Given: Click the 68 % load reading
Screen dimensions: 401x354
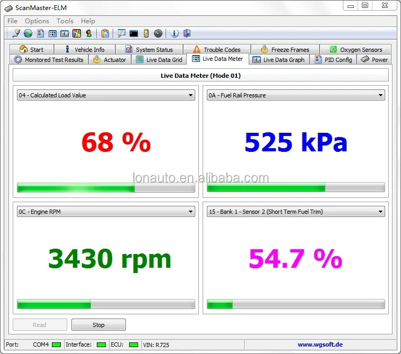Looking at the screenshot, I should click(x=116, y=142).
